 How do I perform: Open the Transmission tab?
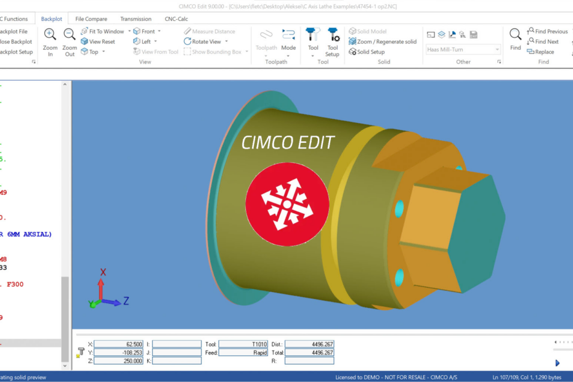click(136, 18)
